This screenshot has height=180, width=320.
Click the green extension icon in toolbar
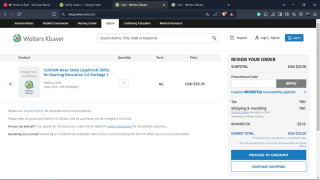258,14
